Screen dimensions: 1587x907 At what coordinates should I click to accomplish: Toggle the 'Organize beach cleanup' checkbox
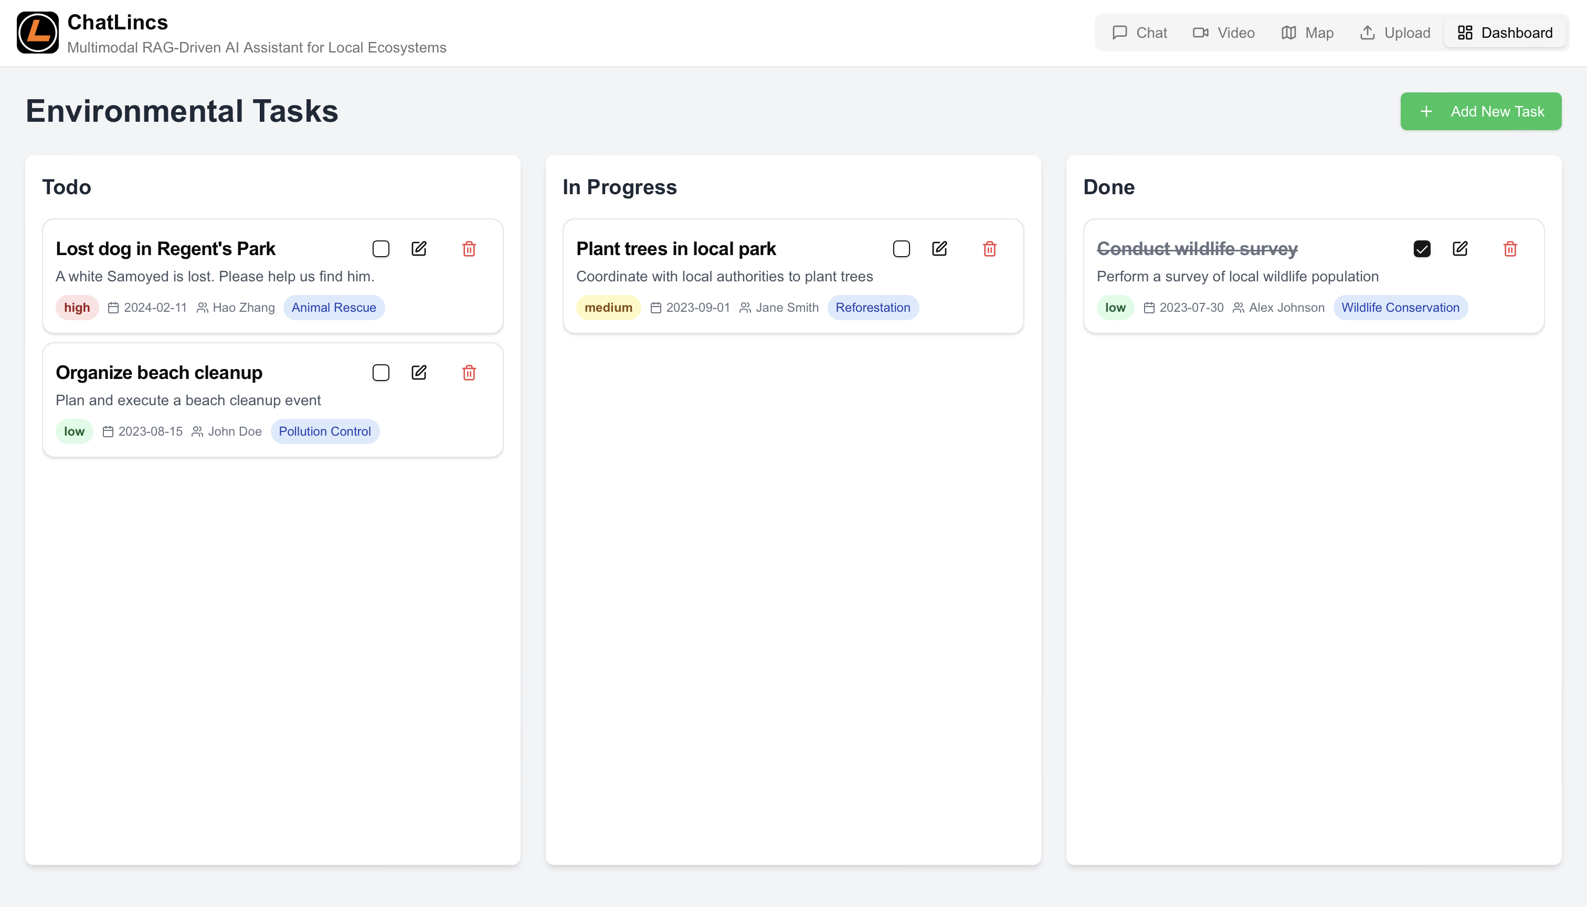[380, 372]
